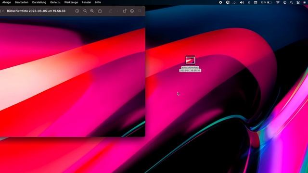Open the volume control in menu bar
The height and width of the screenshot is (173, 308).
[242, 2]
